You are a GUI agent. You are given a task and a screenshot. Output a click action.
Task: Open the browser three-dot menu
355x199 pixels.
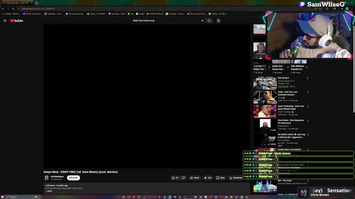click(352, 9)
